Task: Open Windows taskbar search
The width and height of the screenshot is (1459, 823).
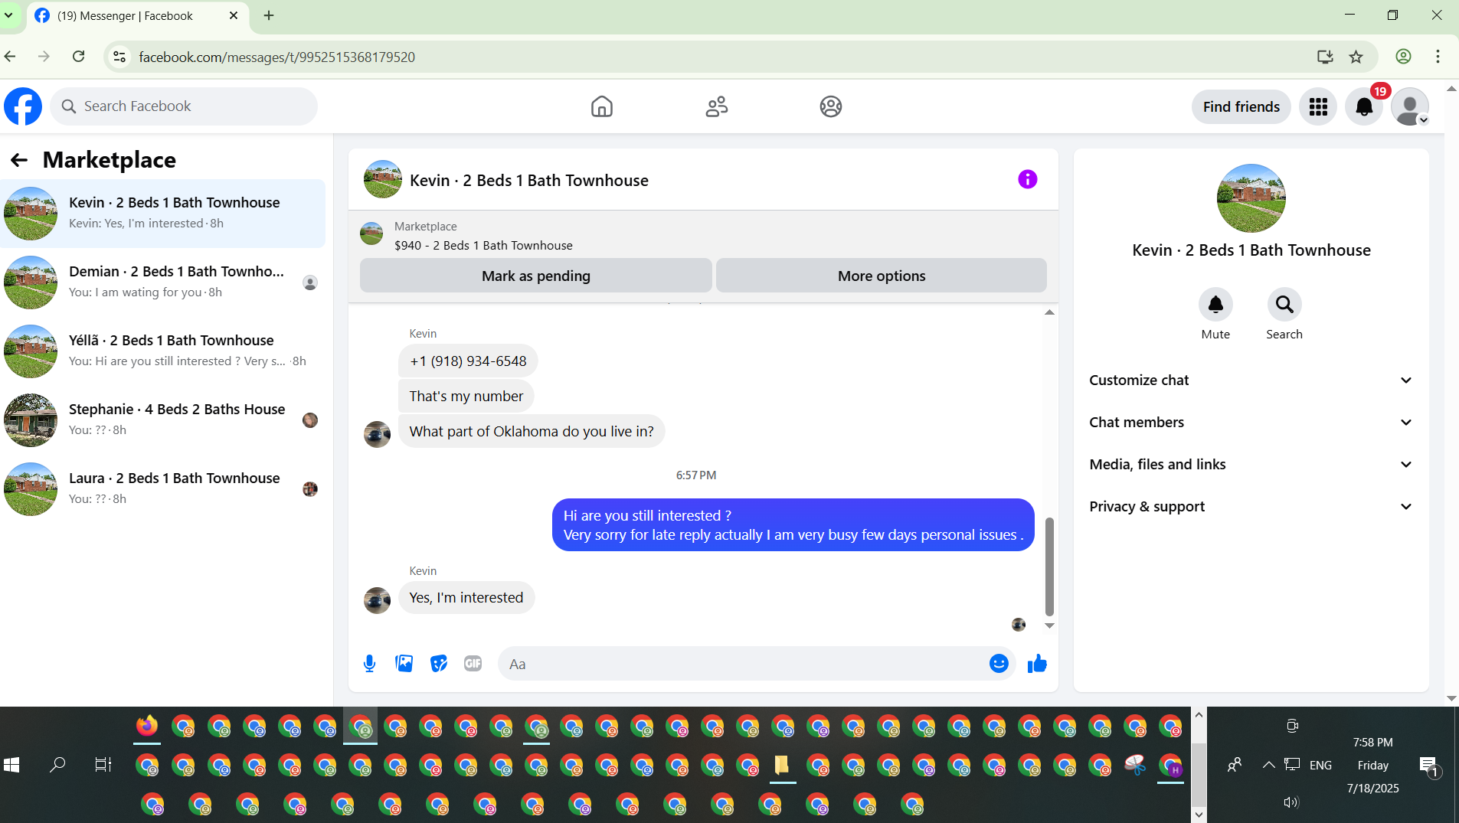Action: [57, 765]
